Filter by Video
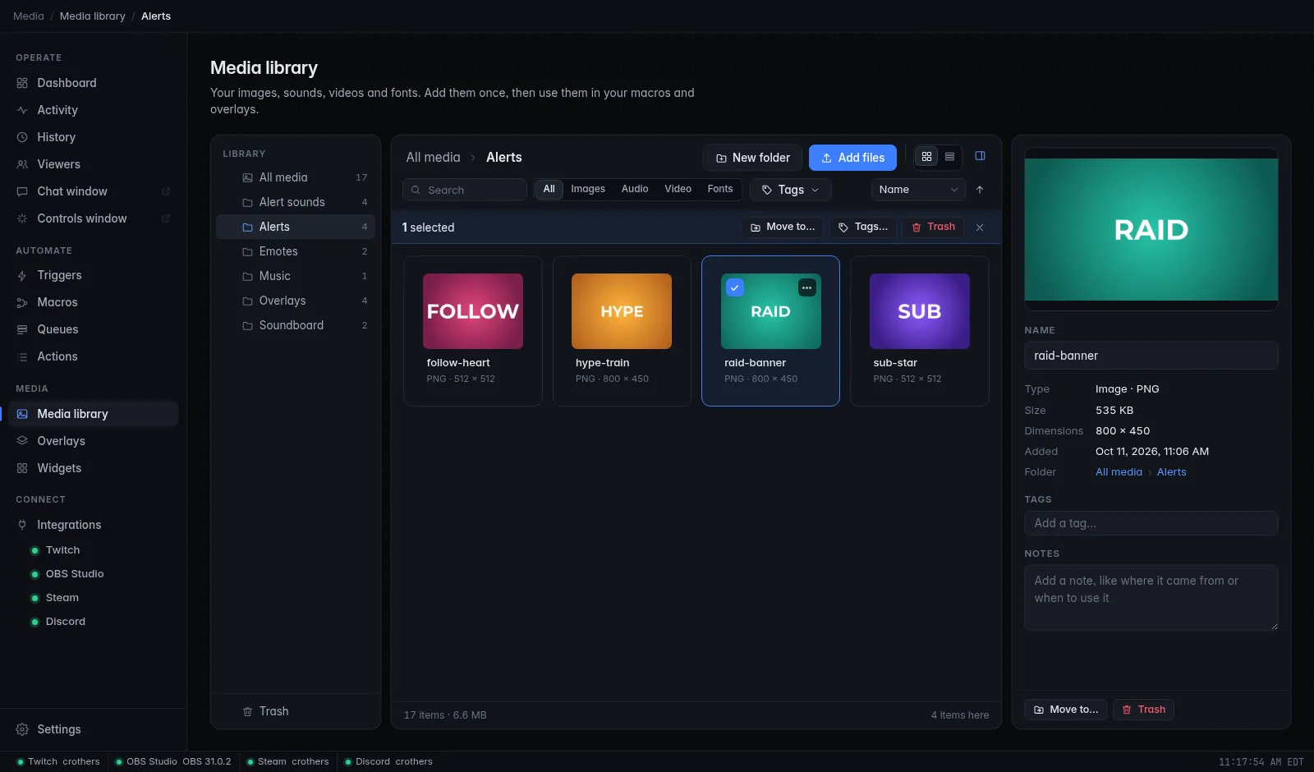The image size is (1314, 772). pos(678,189)
